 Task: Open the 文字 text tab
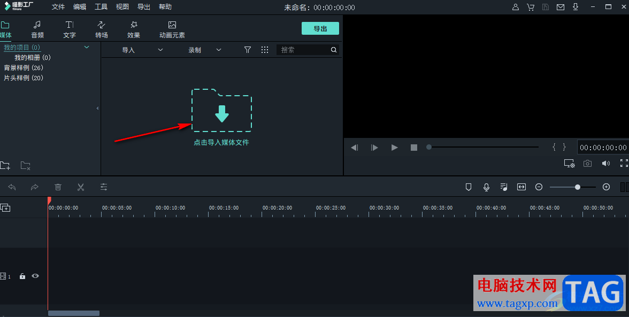pyautogui.click(x=70, y=29)
